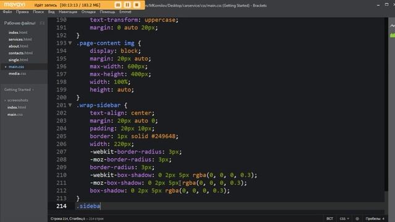Viewport: 395px width, 222px height.
Task: Click line number 214 in gutter
Action: [x=61, y=206]
